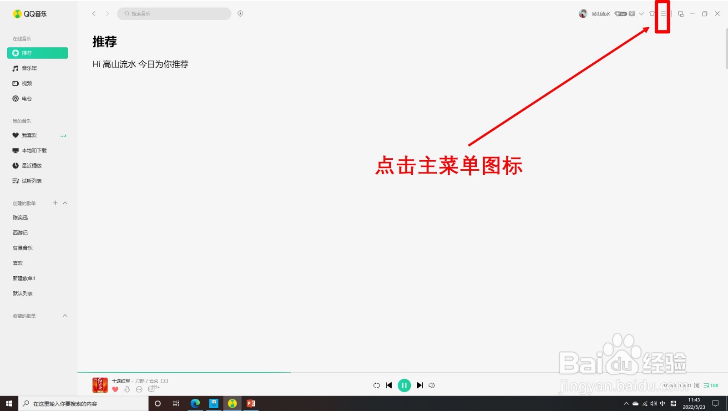The image size is (728, 411).
Task: Expand the account dropdown arrow
Action: point(642,14)
